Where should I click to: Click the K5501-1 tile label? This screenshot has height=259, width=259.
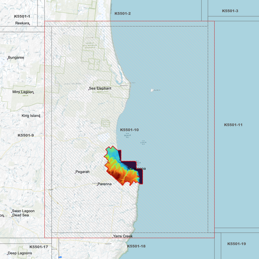pos(22,17)
